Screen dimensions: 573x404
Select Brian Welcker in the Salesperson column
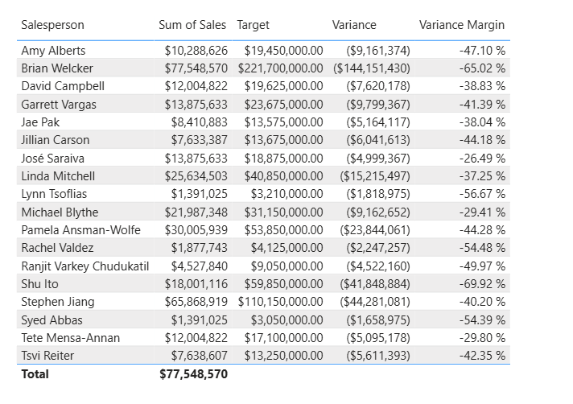point(57,68)
